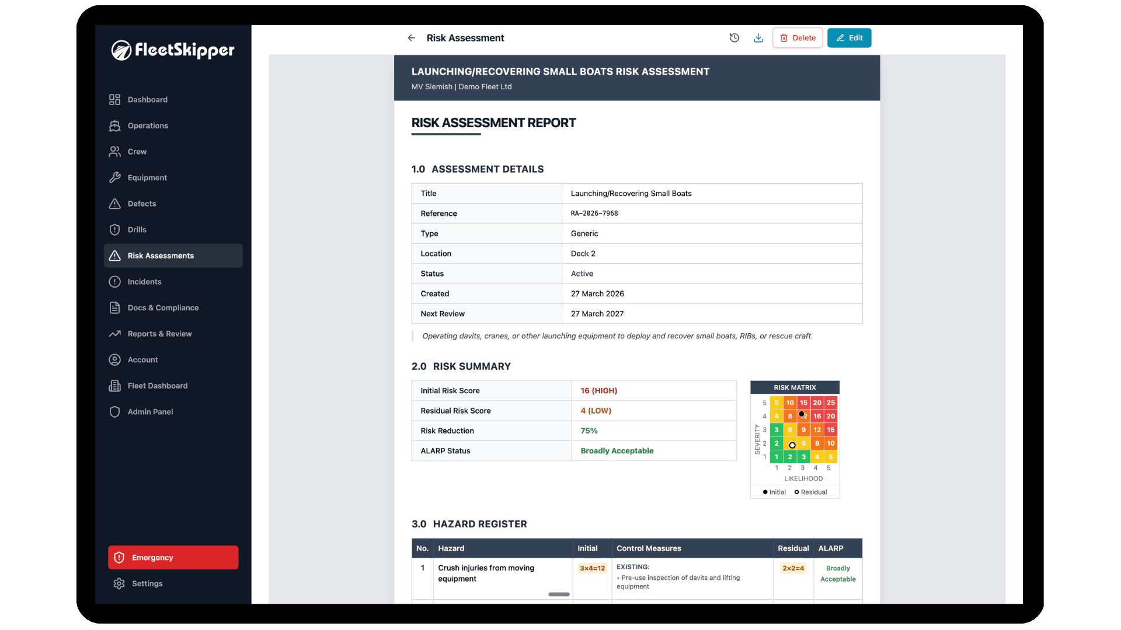The width and height of the screenshot is (1121, 630).
Task: Open Account page
Action: 173,360
